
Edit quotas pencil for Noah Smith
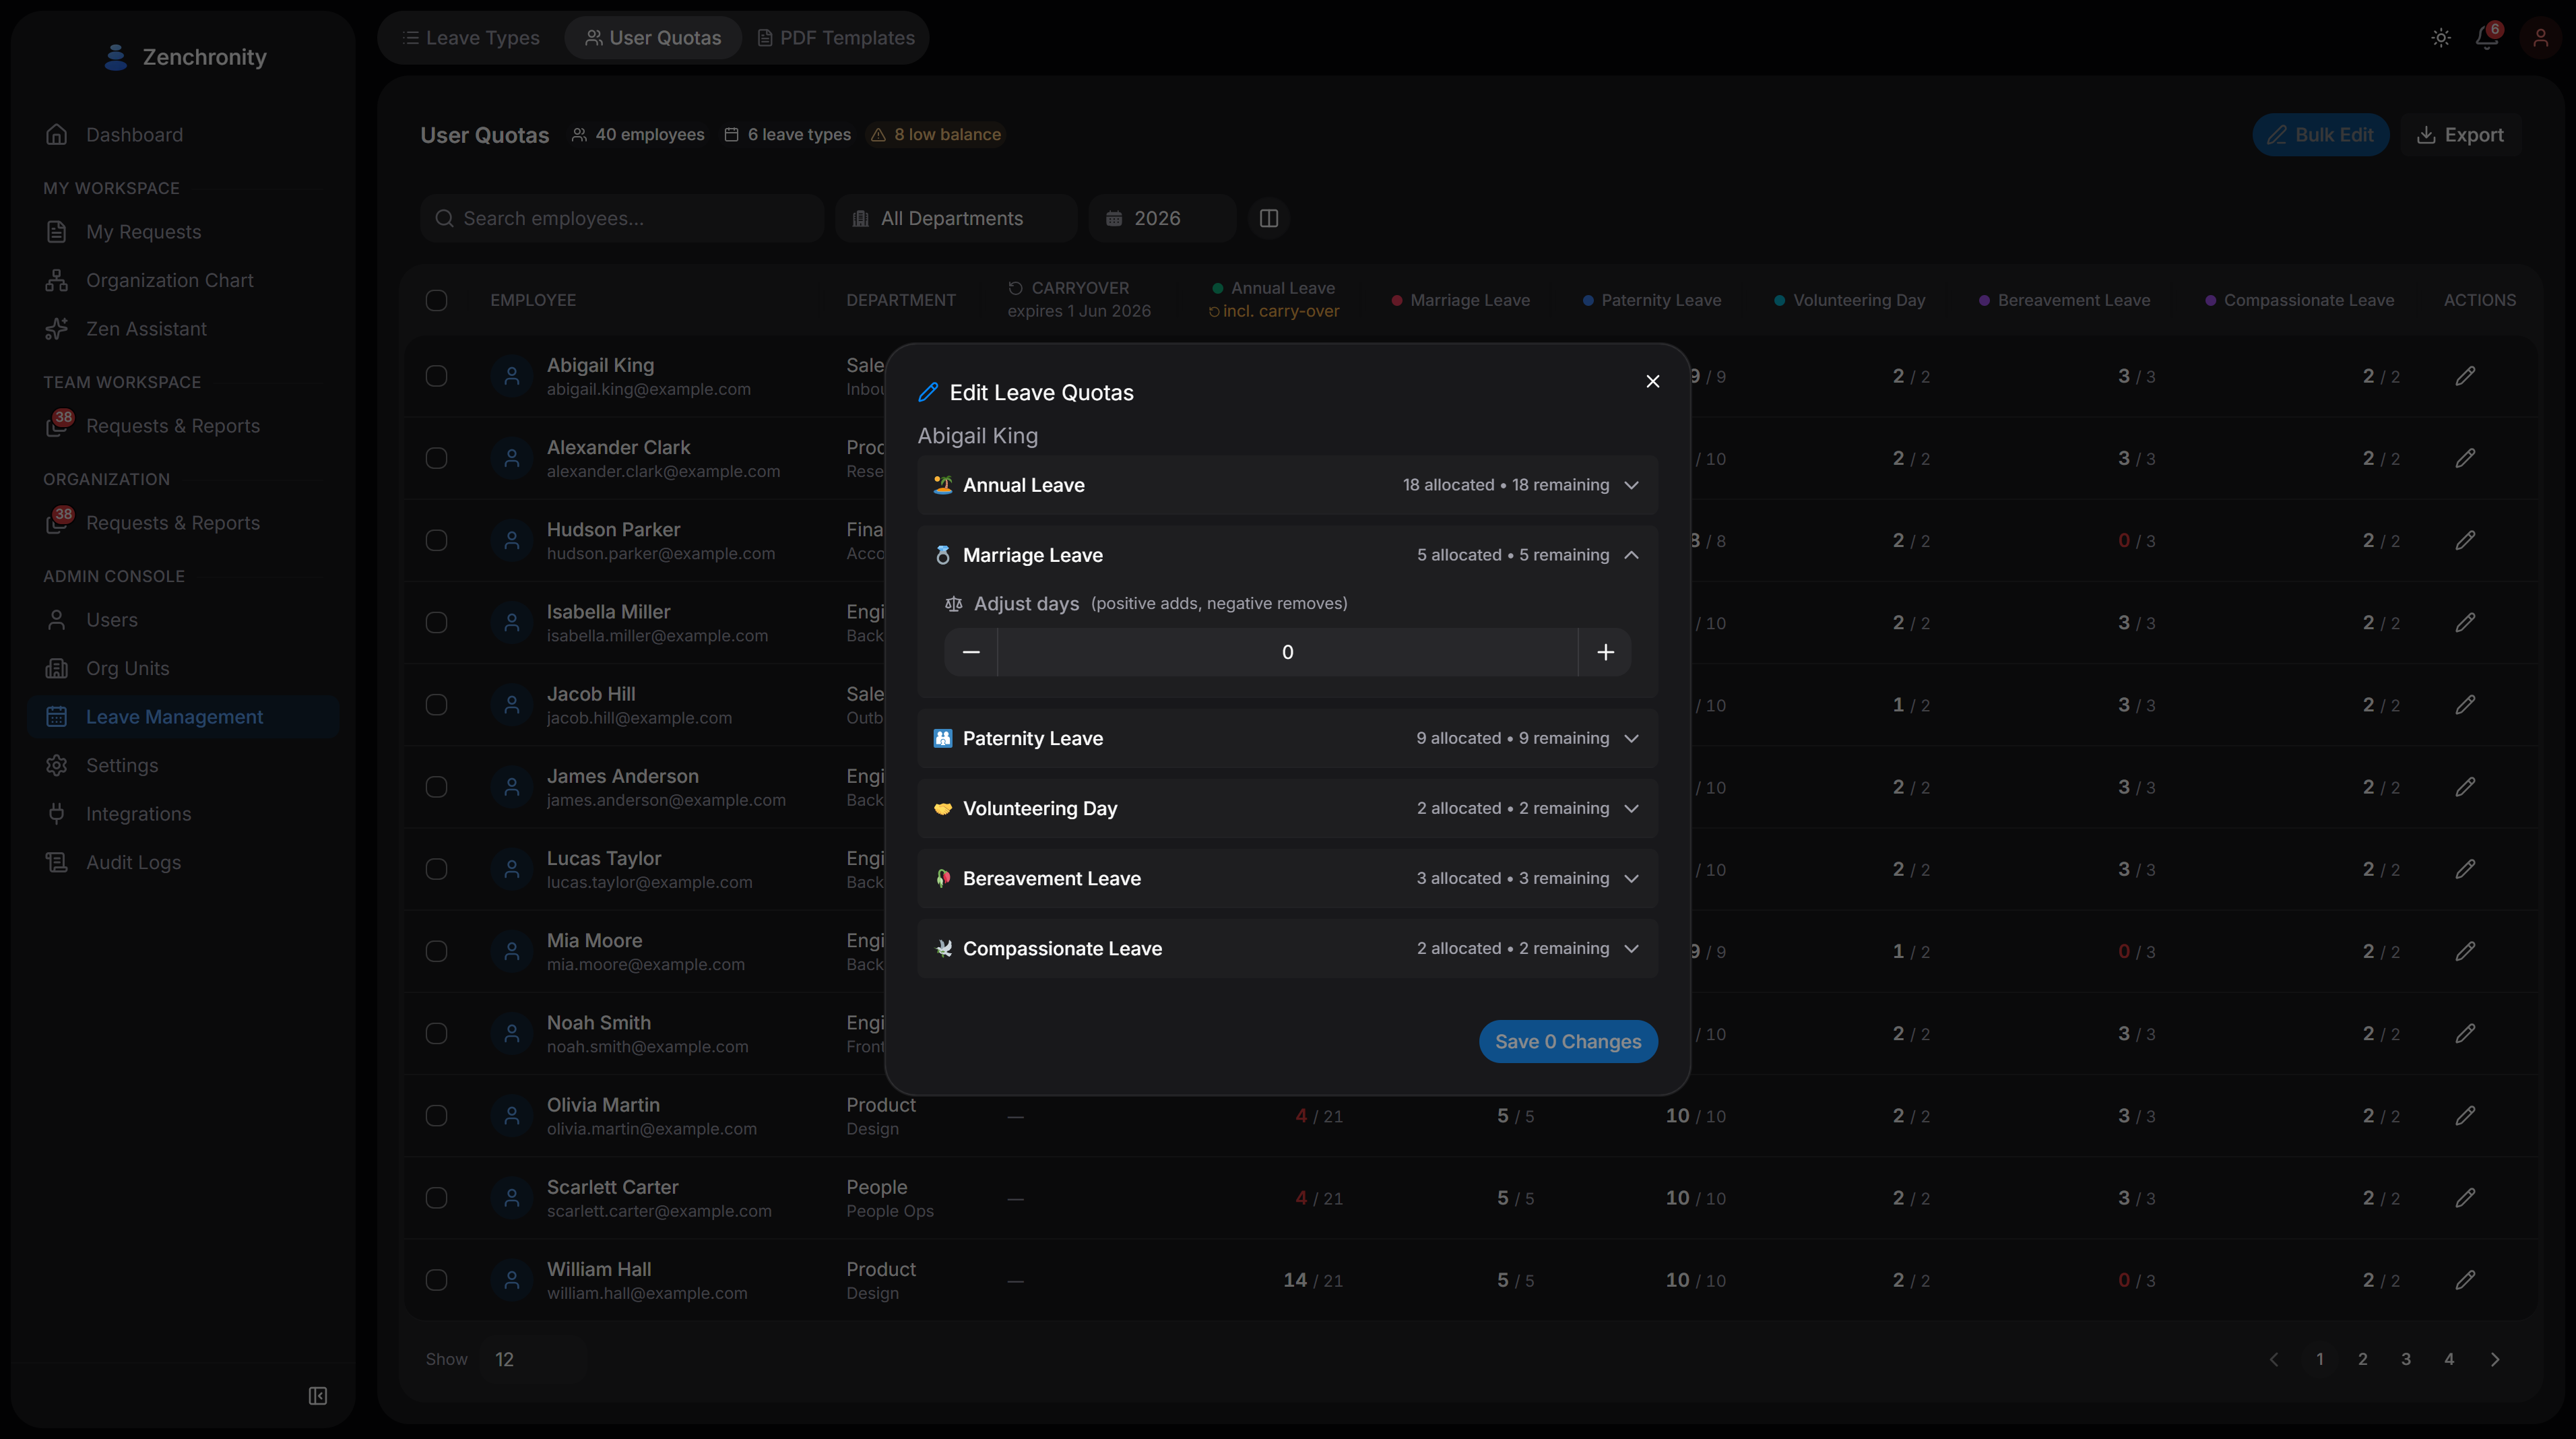tap(2465, 1033)
